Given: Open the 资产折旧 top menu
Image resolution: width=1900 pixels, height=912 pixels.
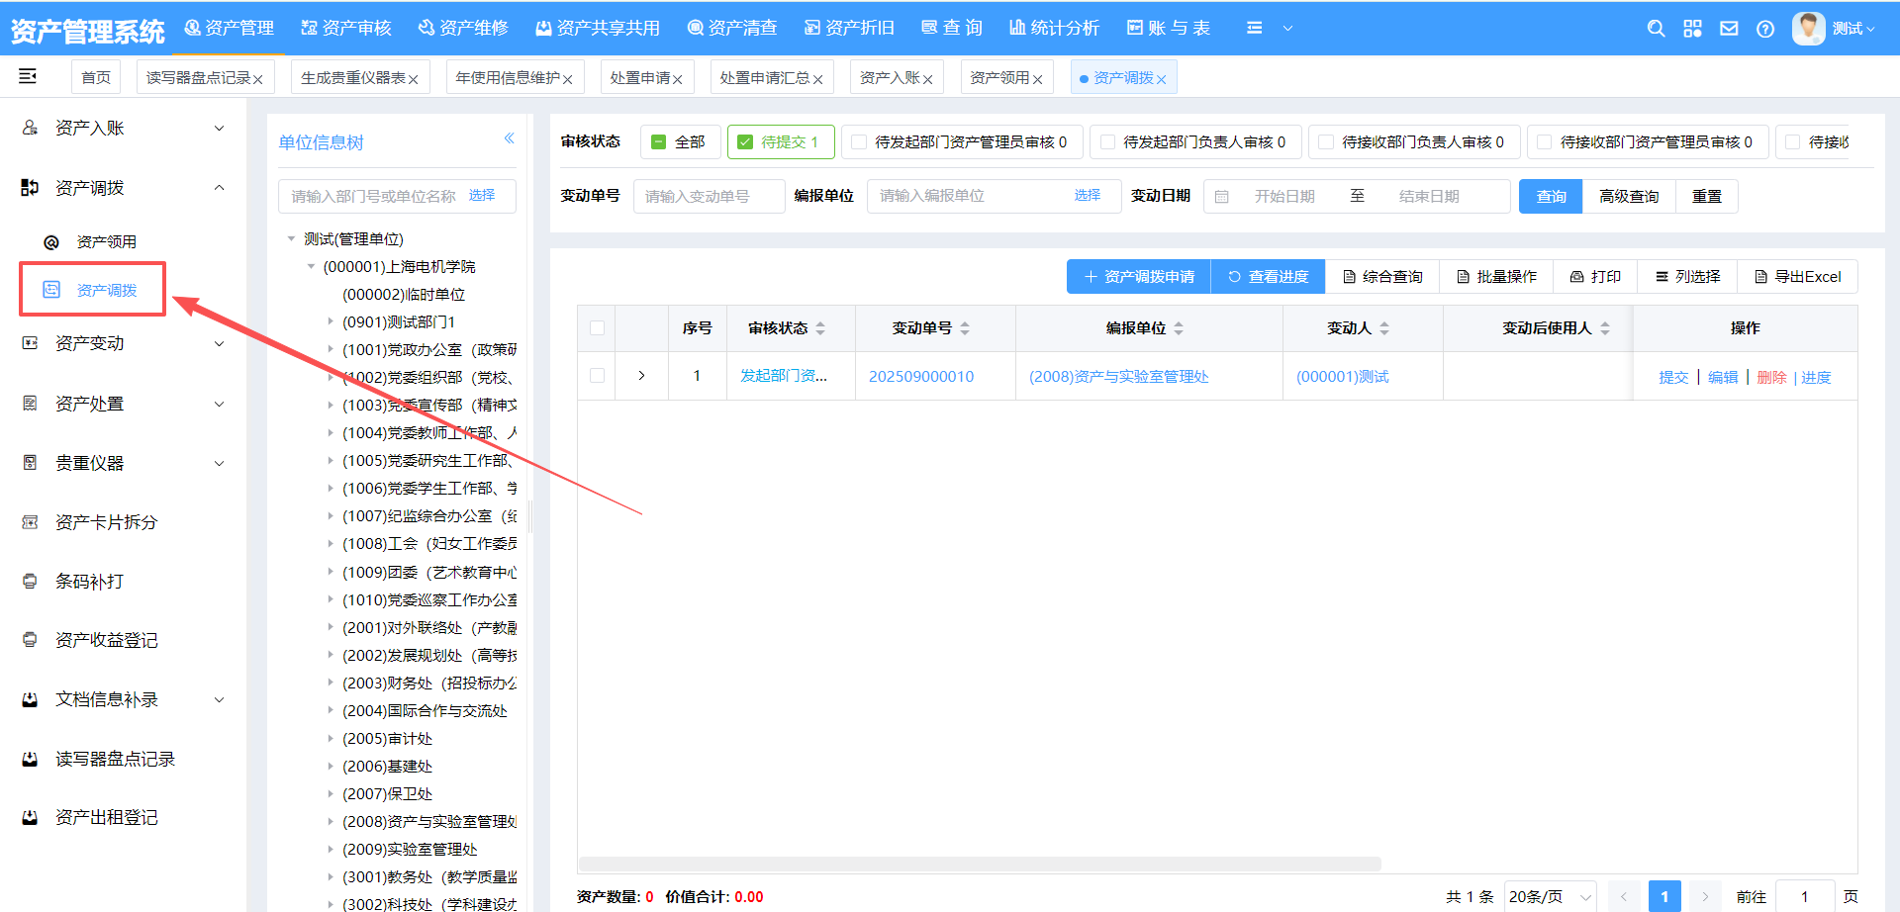Looking at the screenshot, I should (849, 28).
